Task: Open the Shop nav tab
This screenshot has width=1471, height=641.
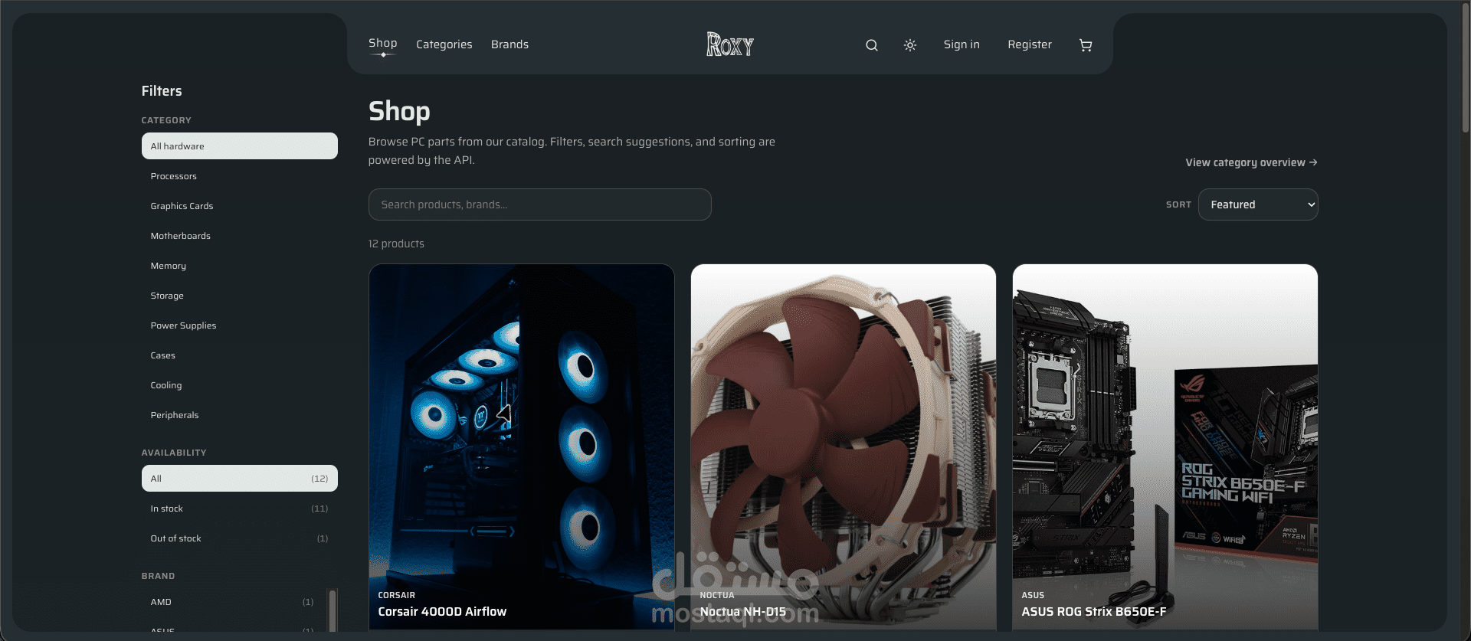Action: click(x=382, y=44)
